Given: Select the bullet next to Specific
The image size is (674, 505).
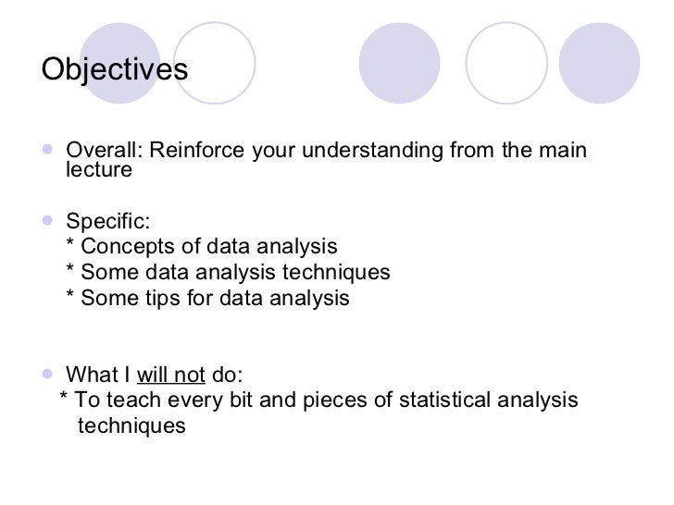Looking at the screenshot, I should click(47, 220).
